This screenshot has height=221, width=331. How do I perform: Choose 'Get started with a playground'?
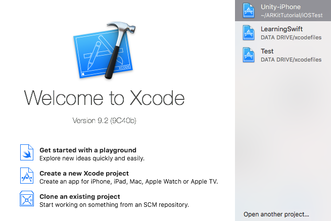[88, 150]
